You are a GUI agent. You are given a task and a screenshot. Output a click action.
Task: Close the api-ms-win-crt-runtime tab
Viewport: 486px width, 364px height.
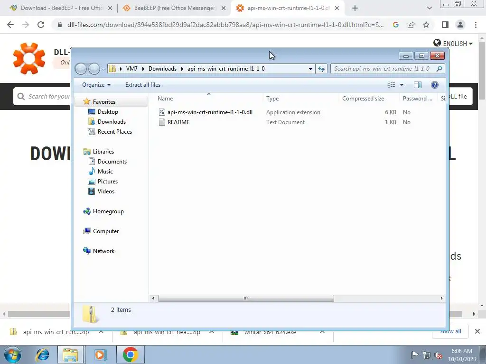[x=337, y=9]
